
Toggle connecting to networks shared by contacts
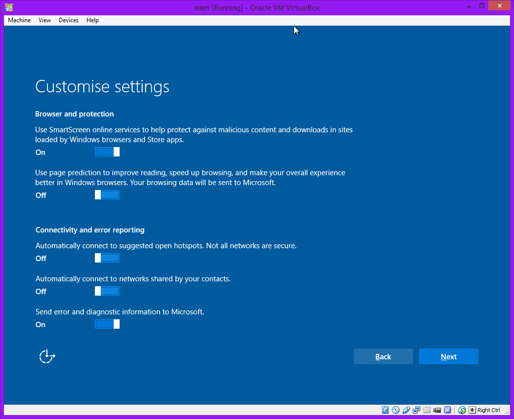pyautogui.click(x=107, y=291)
